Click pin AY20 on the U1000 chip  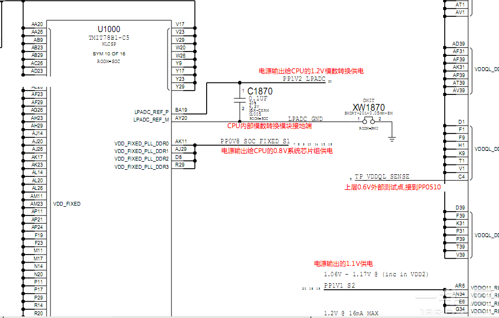181,118
